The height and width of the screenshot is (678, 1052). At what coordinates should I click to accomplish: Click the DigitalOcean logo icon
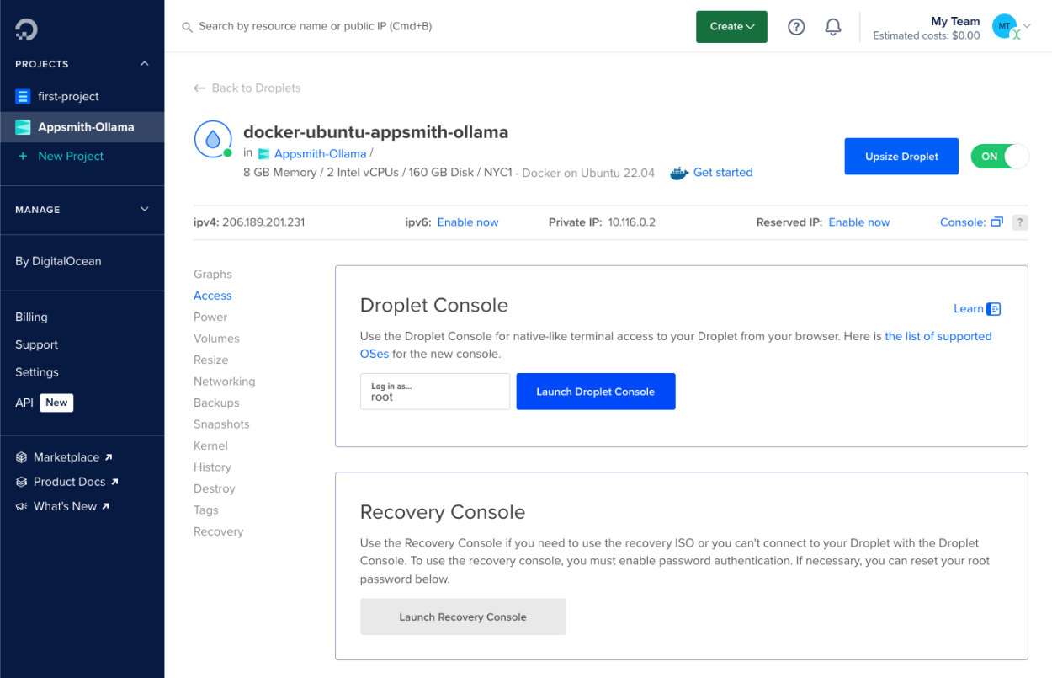coord(26,29)
